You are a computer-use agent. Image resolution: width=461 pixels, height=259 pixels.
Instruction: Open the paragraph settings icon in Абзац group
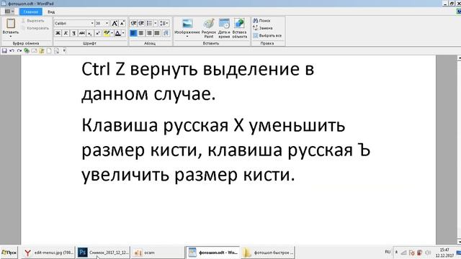tap(166, 33)
